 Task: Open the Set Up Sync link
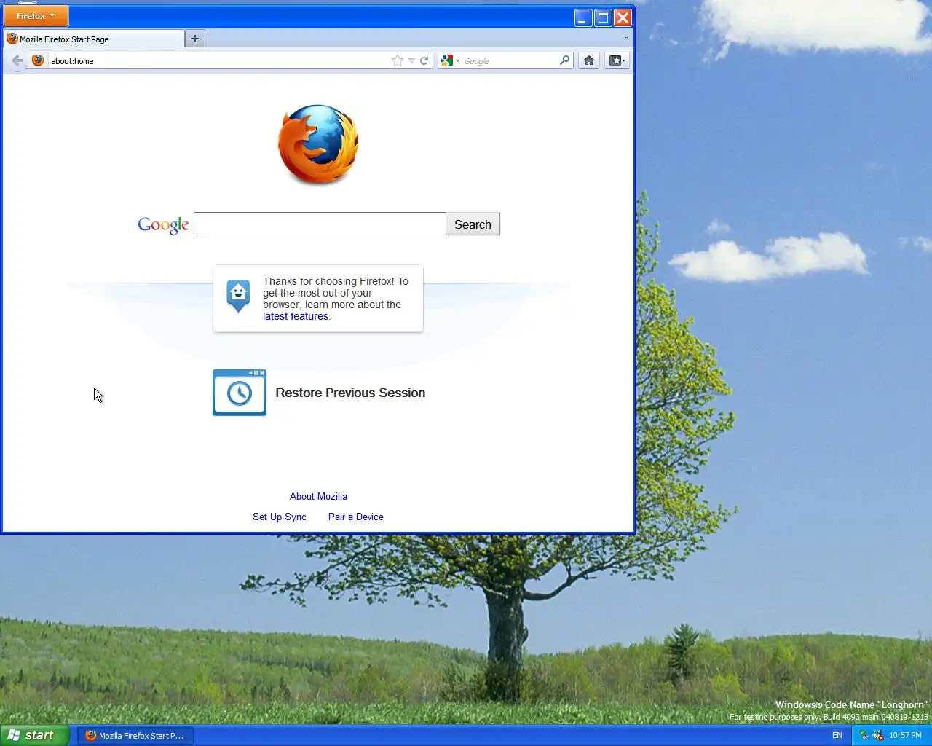pos(280,517)
